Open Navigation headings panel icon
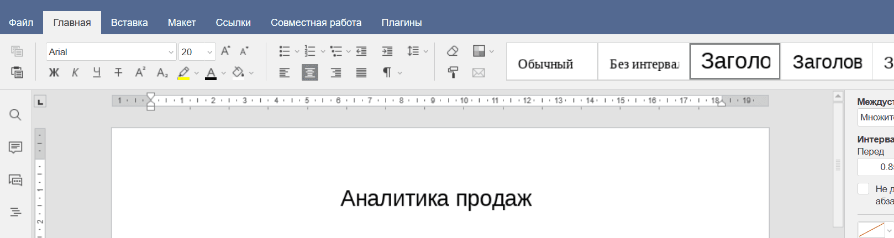 15,212
